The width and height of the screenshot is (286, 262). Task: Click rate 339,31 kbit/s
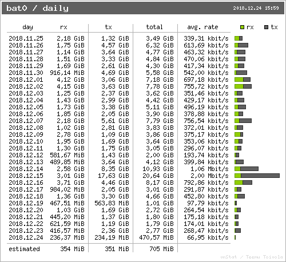pos(206,38)
